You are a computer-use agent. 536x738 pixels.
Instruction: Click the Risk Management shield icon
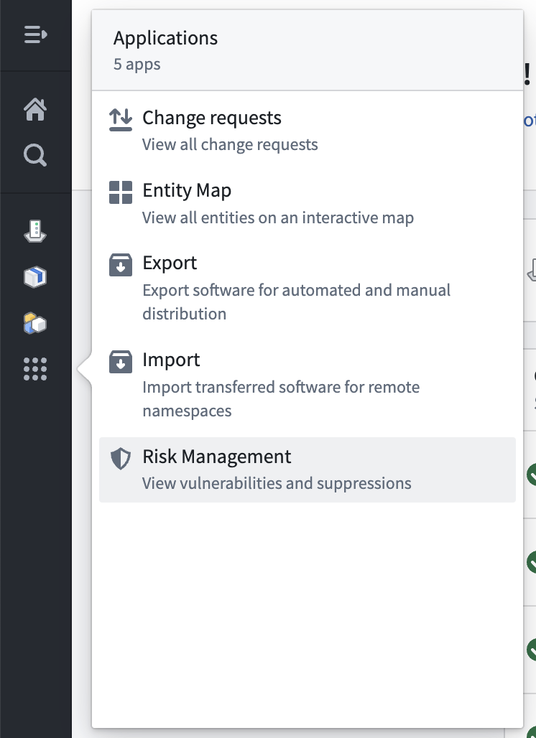121,459
